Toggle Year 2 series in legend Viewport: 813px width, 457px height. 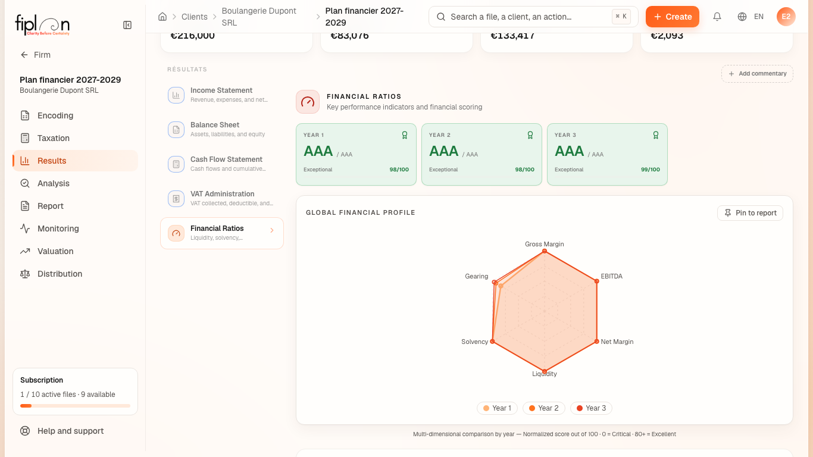point(544,408)
